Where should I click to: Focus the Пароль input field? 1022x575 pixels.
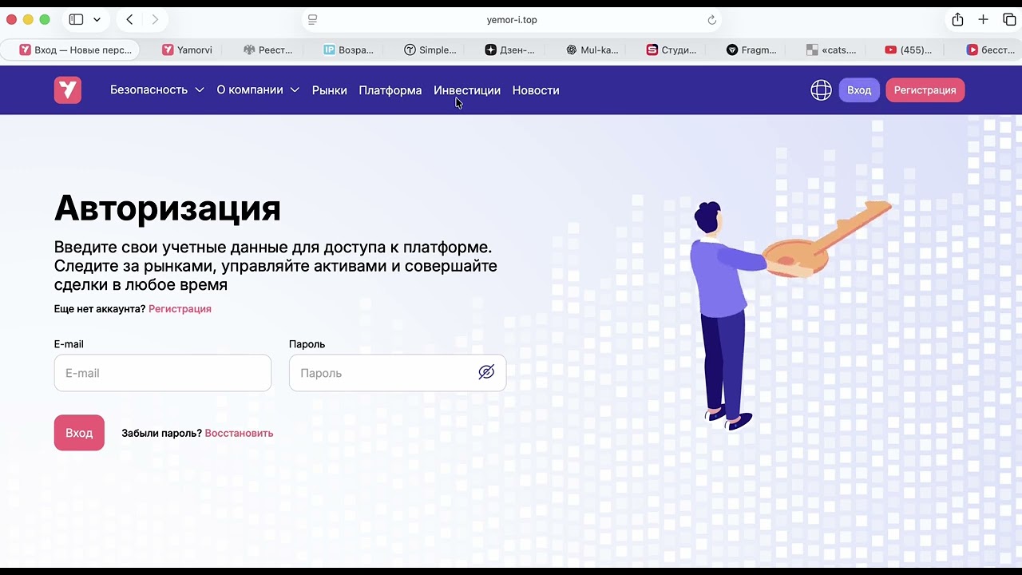point(398,373)
